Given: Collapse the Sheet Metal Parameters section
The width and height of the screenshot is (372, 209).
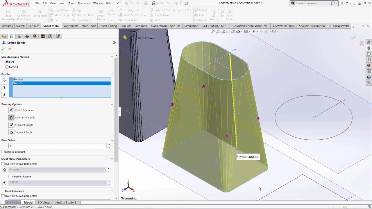Looking at the screenshot, I should point(112,159).
